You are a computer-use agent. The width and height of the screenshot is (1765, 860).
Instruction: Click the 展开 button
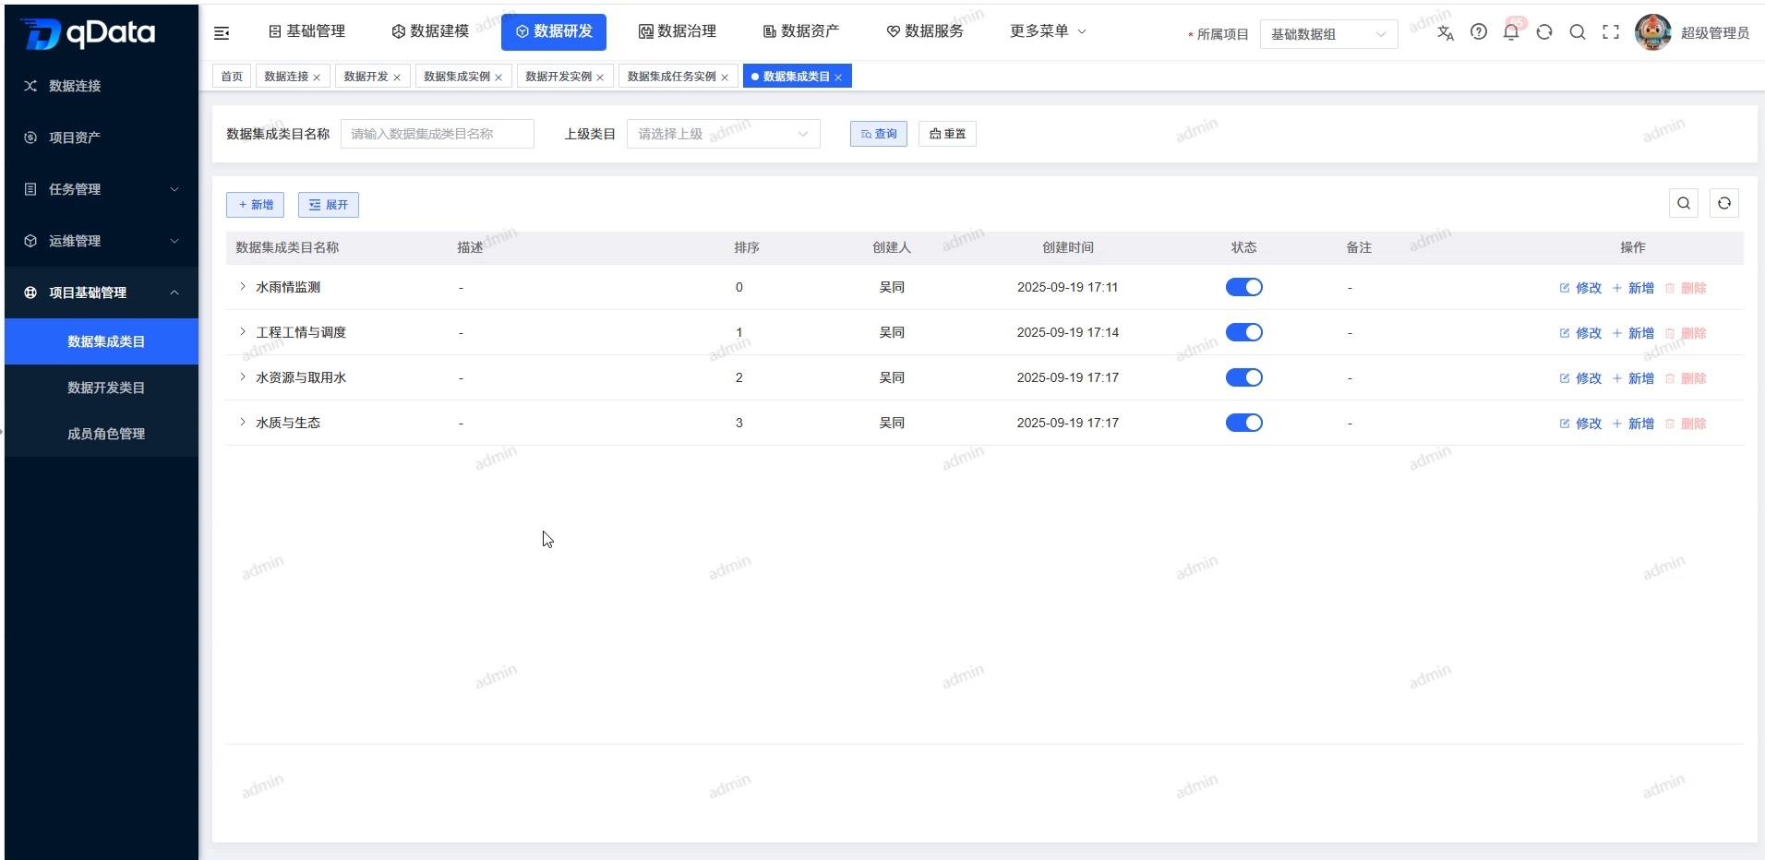(x=328, y=205)
